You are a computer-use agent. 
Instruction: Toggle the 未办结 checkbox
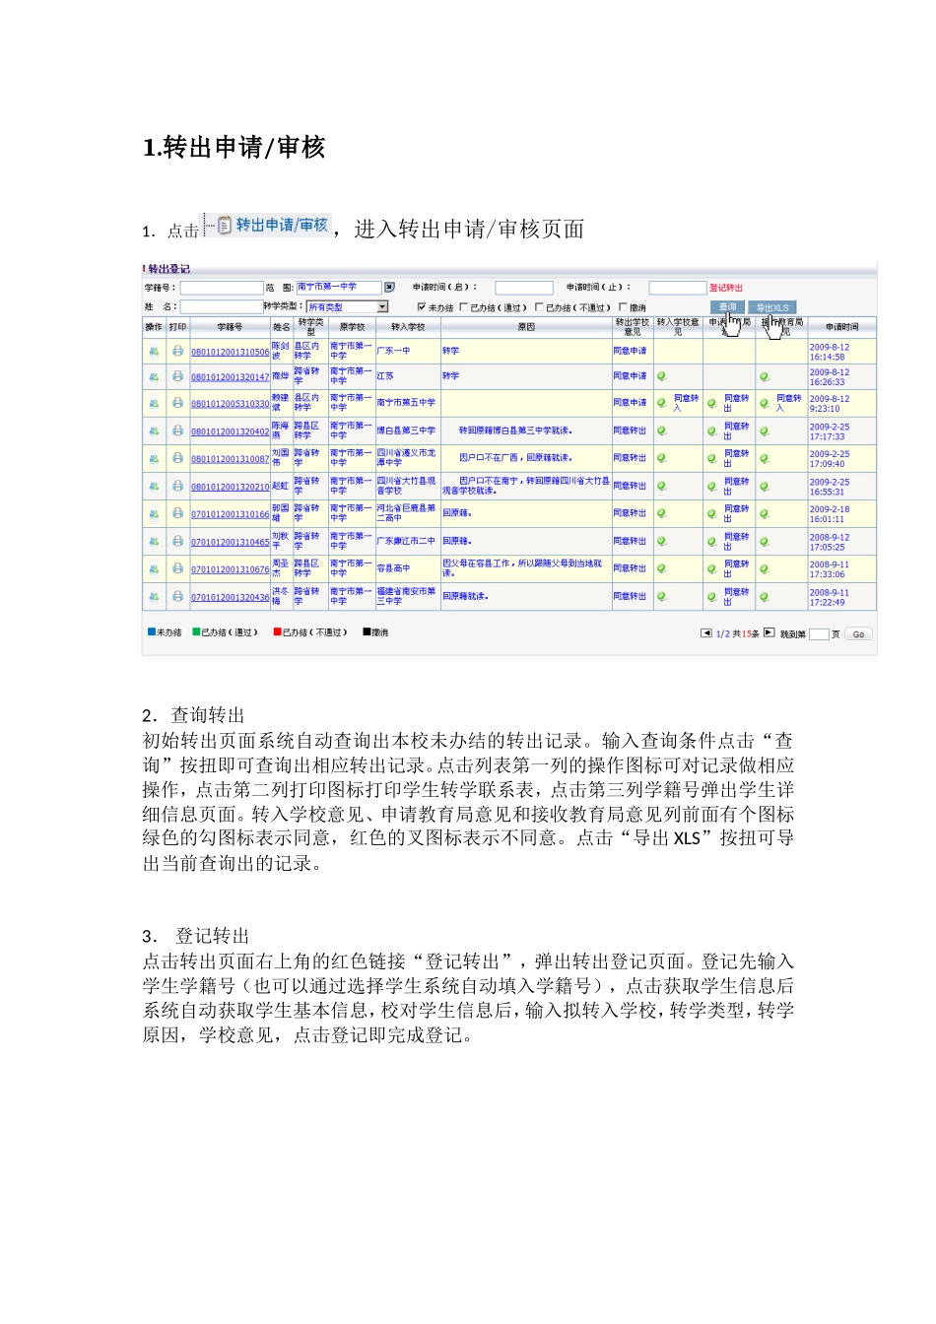pos(422,307)
